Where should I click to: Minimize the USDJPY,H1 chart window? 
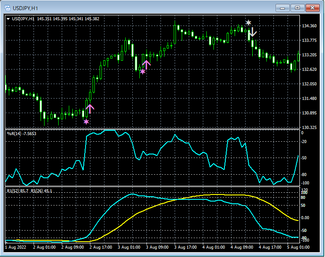click(283, 7)
